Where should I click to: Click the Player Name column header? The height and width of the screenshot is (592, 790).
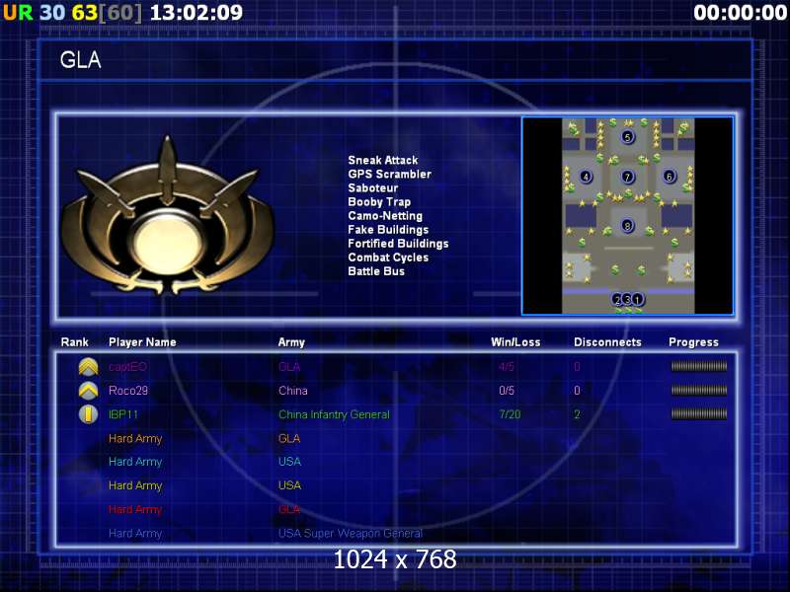tap(142, 342)
